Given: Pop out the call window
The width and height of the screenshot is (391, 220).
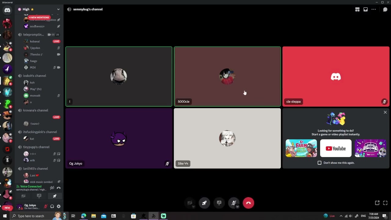Looking at the screenshot, I should coord(377,203).
